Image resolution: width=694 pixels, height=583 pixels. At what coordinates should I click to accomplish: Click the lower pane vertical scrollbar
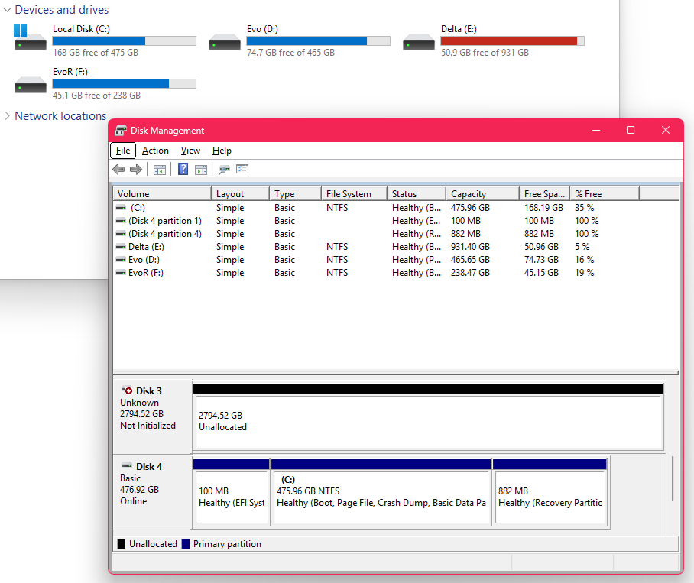pyautogui.click(x=673, y=478)
